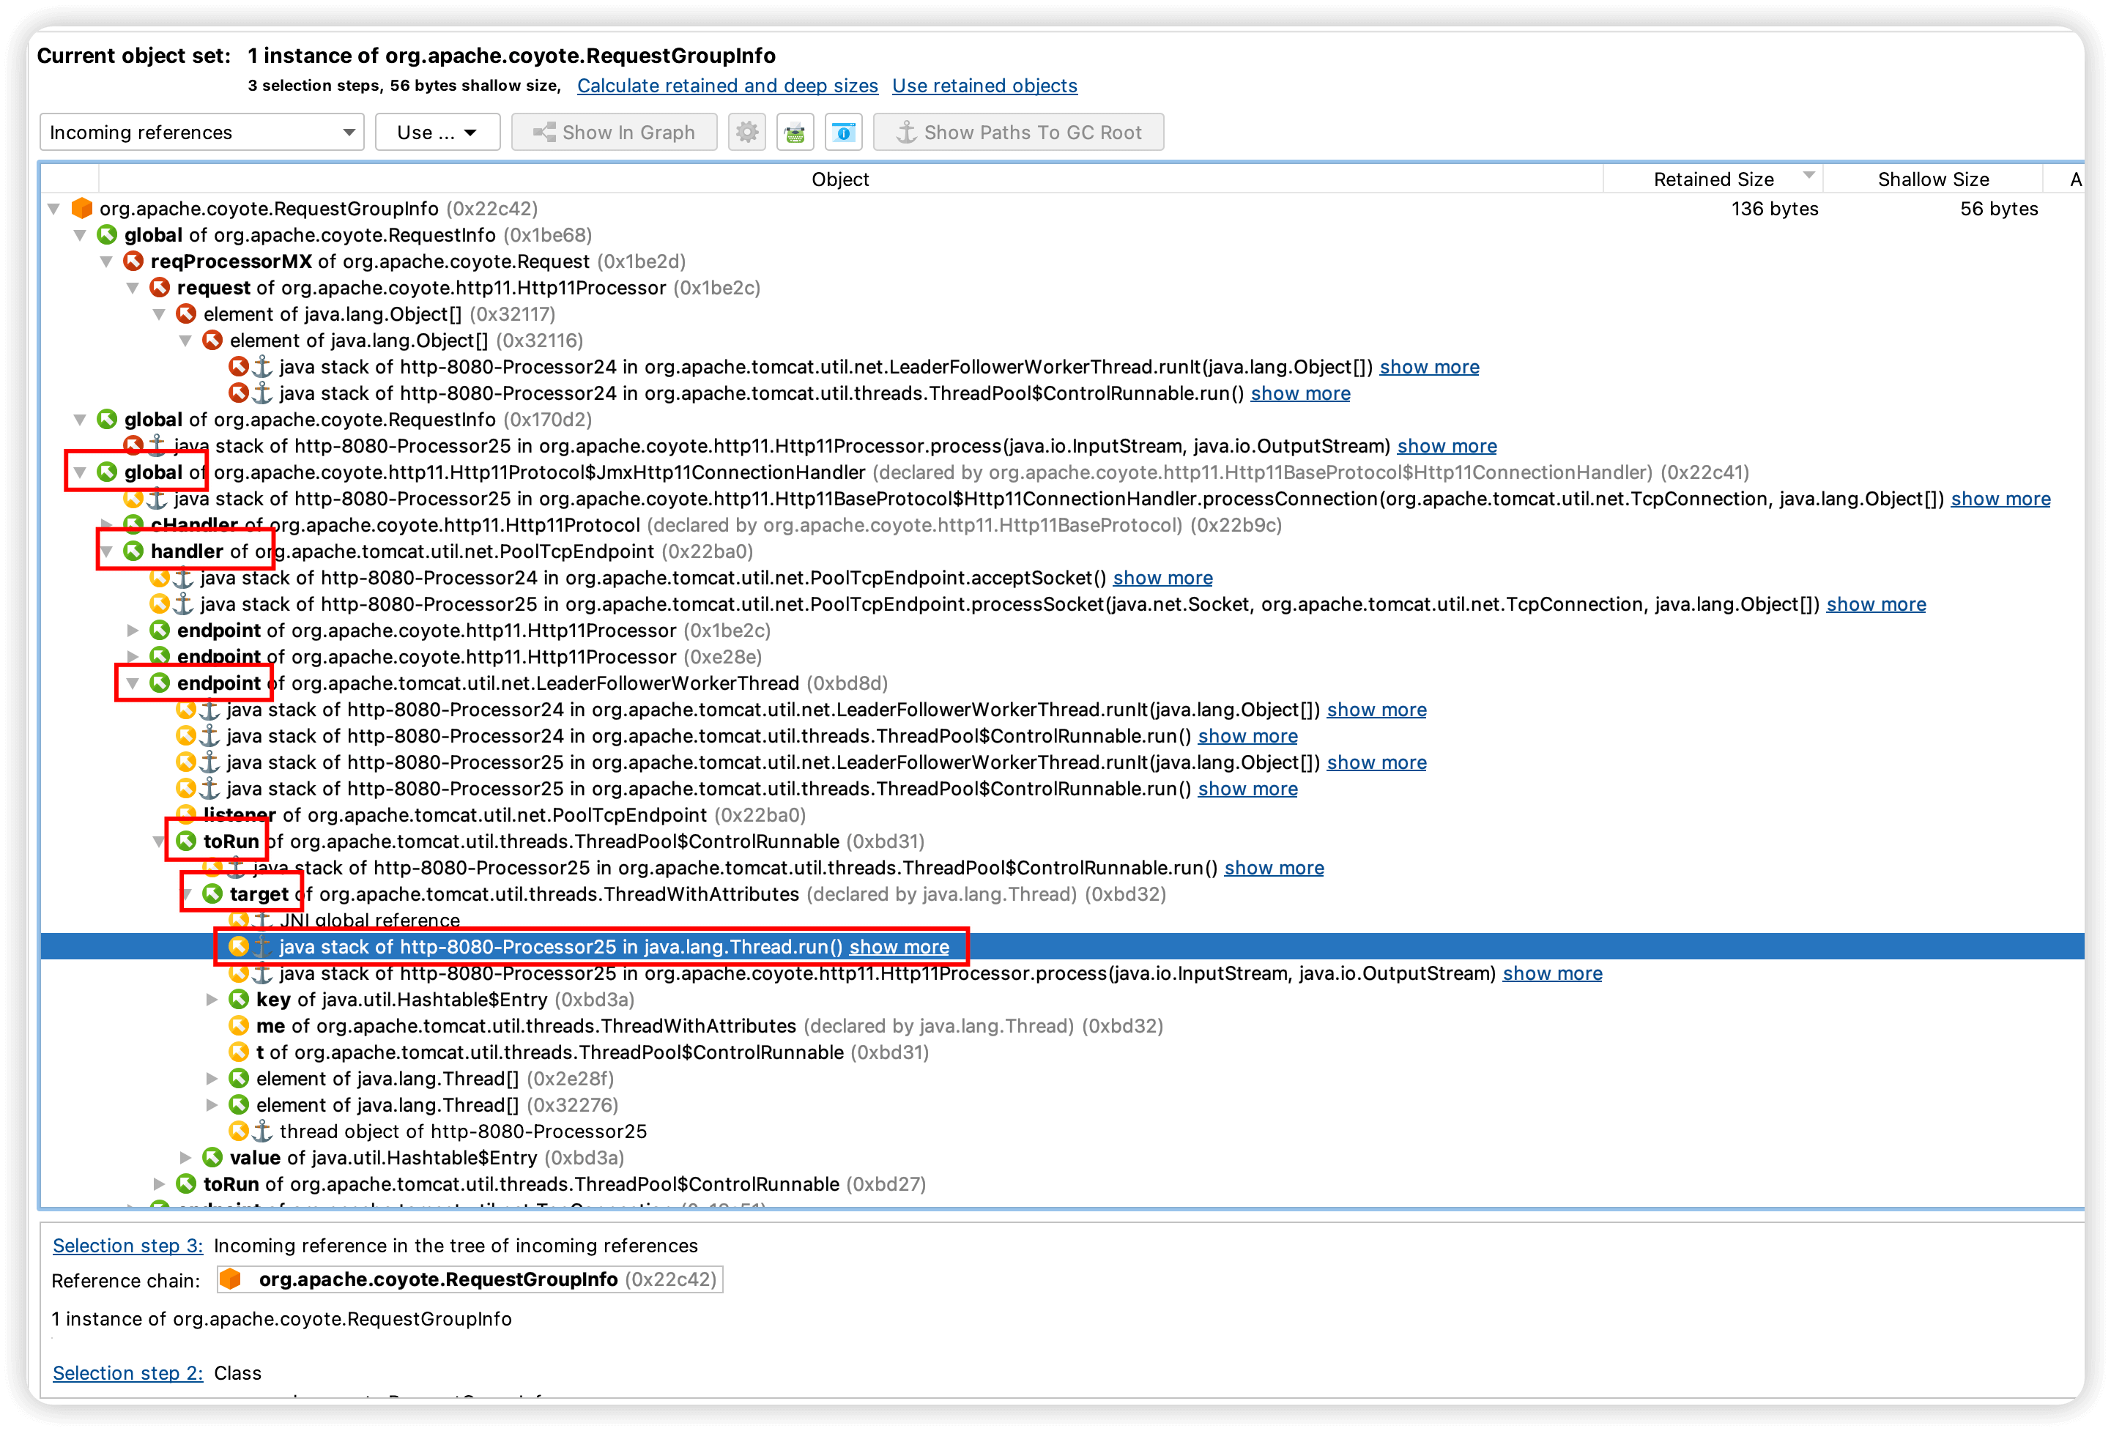This screenshot has height=1431, width=2111.
Task: Open Selection step 3 link
Action: [x=128, y=1246]
